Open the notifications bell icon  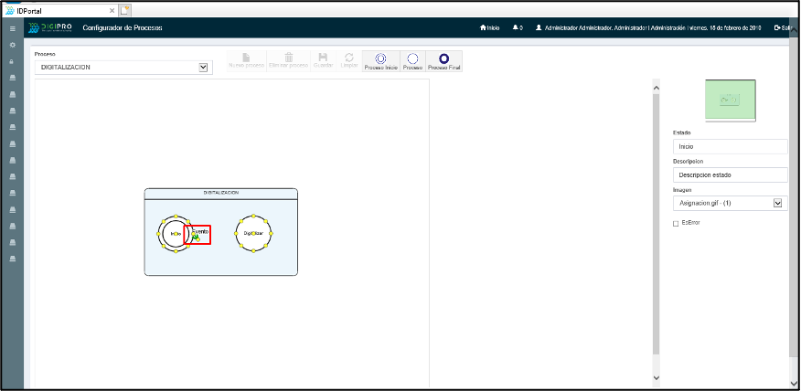tap(517, 28)
